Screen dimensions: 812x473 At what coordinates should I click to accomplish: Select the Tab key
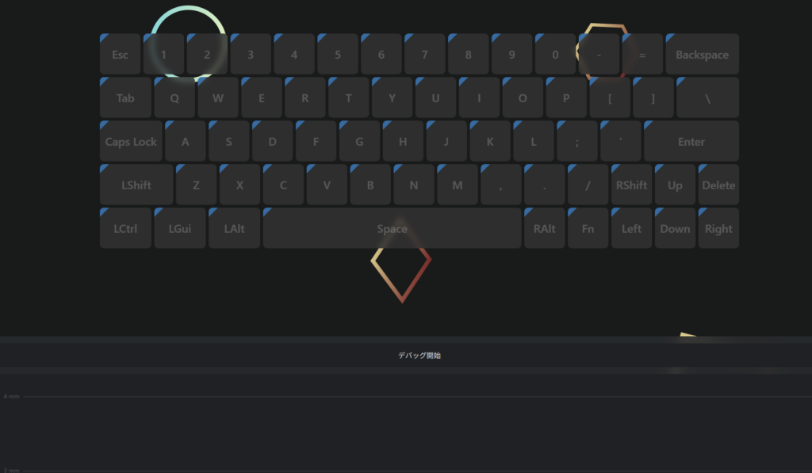125,97
